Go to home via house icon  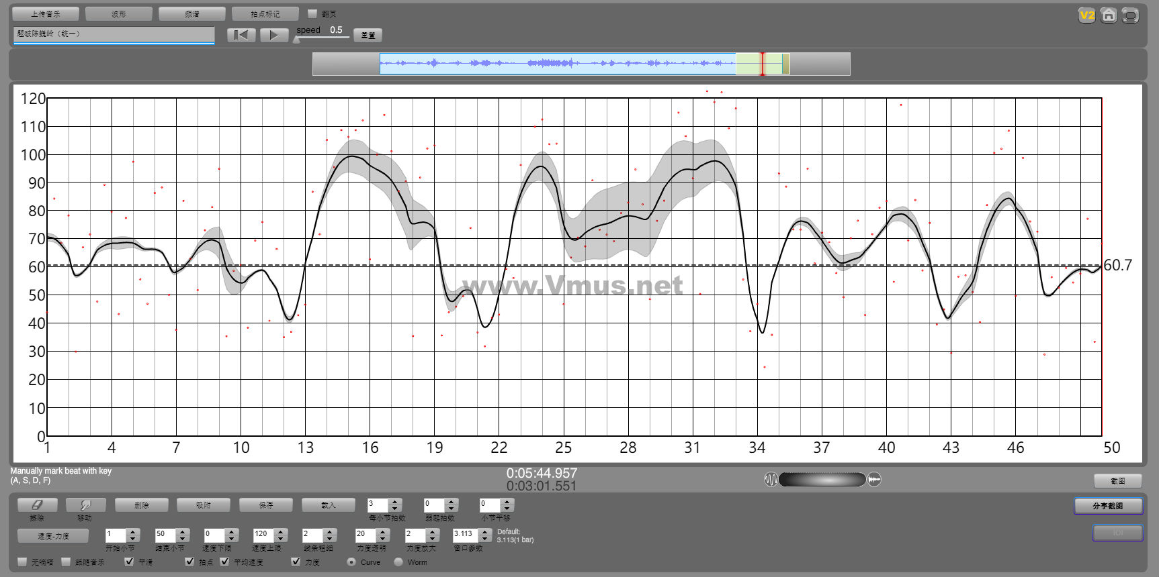(x=1109, y=15)
